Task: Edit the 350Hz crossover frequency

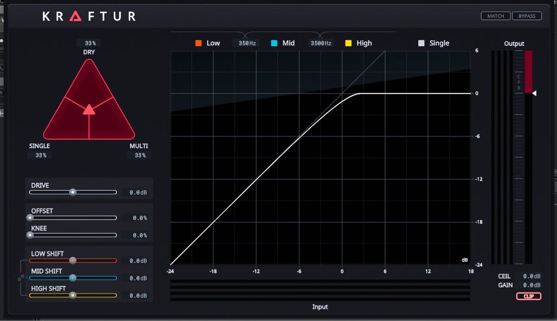Action: pyautogui.click(x=247, y=43)
